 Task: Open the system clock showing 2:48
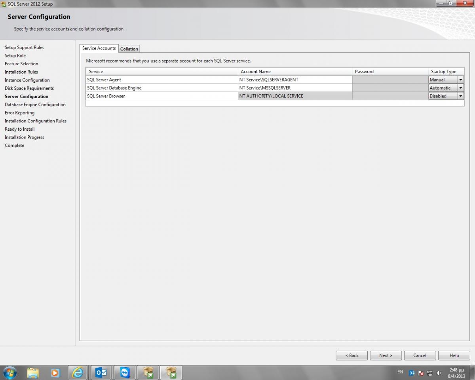click(x=456, y=373)
